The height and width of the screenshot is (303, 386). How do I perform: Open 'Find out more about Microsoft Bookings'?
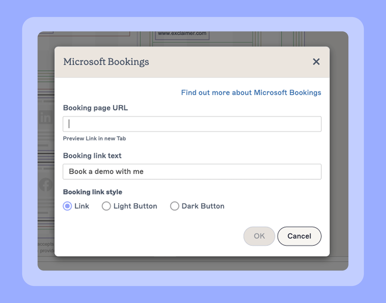(251, 93)
